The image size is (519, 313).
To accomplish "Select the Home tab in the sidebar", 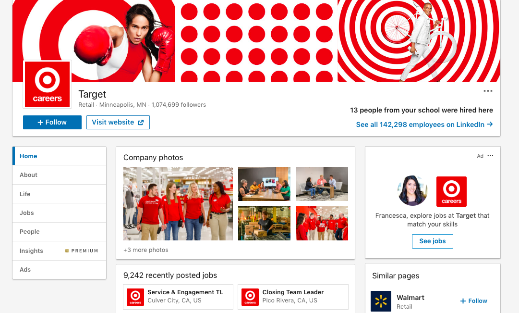I will (60, 156).
